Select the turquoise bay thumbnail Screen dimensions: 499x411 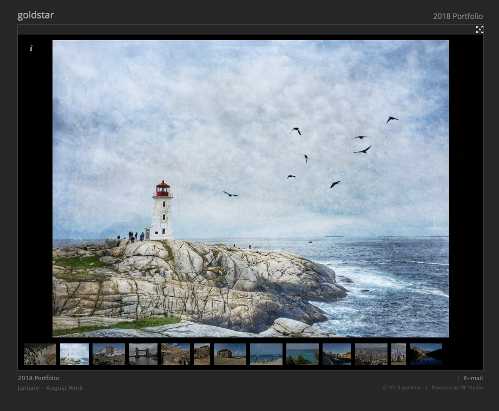[303, 354]
